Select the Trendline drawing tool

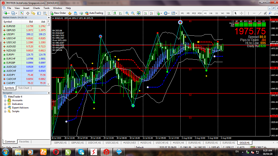tap(260, 13)
